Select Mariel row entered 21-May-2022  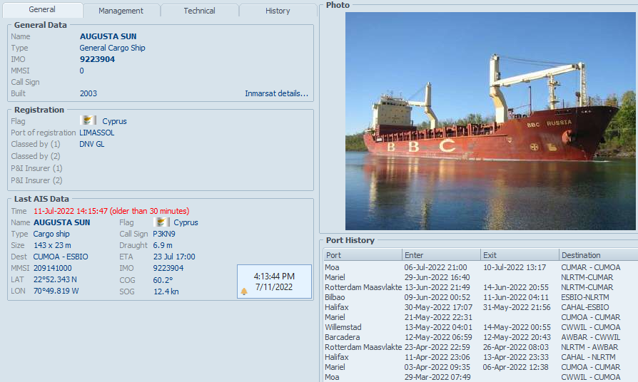pos(480,317)
